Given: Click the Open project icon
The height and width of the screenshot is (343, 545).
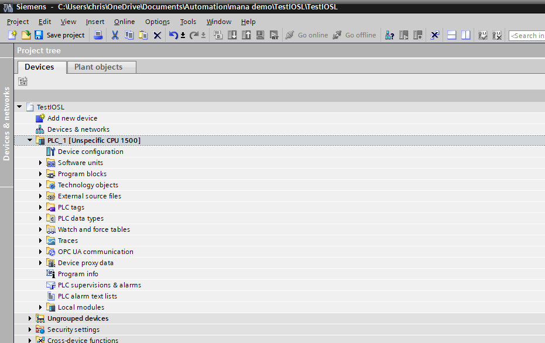Looking at the screenshot, I should [x=26, y=35].
